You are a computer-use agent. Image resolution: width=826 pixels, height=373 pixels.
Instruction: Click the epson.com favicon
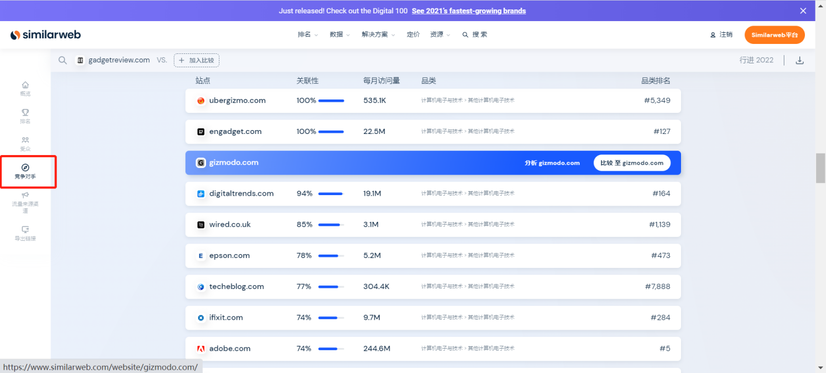201,256
